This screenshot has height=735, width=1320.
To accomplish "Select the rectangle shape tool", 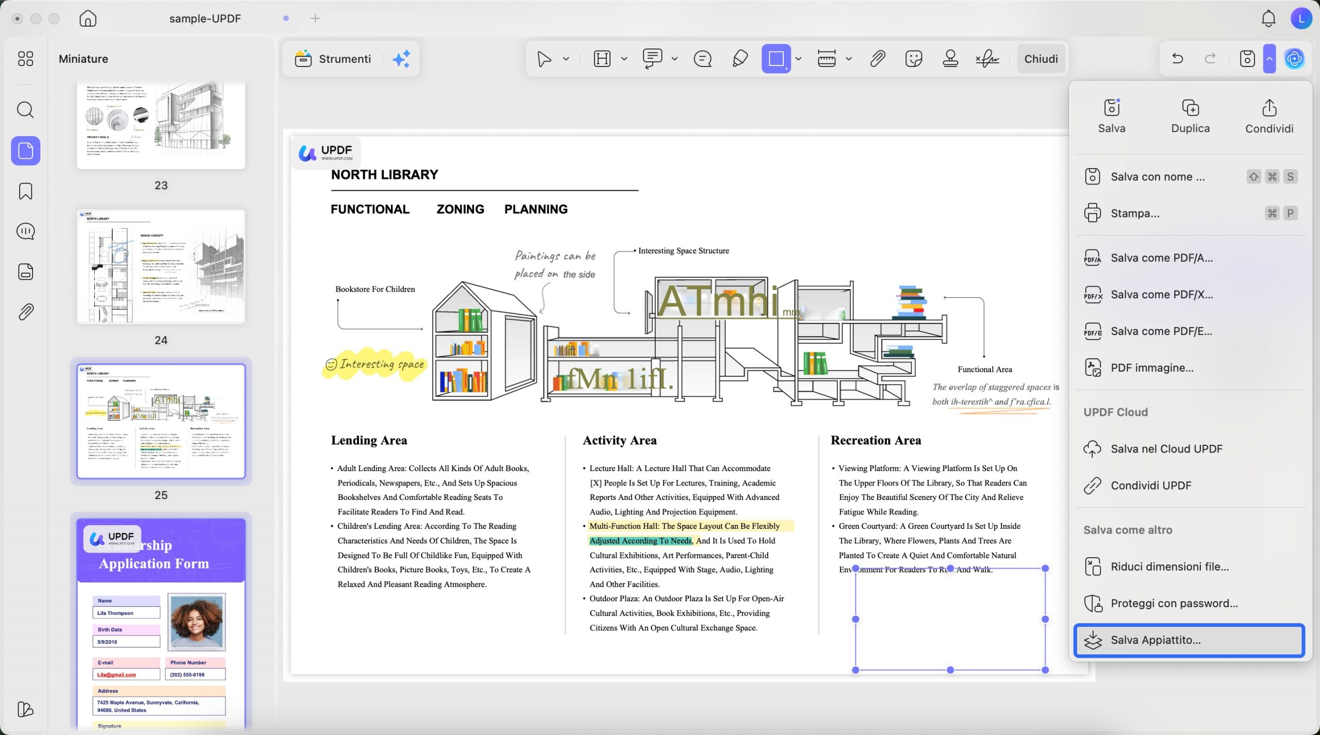I will click(776, 59).
